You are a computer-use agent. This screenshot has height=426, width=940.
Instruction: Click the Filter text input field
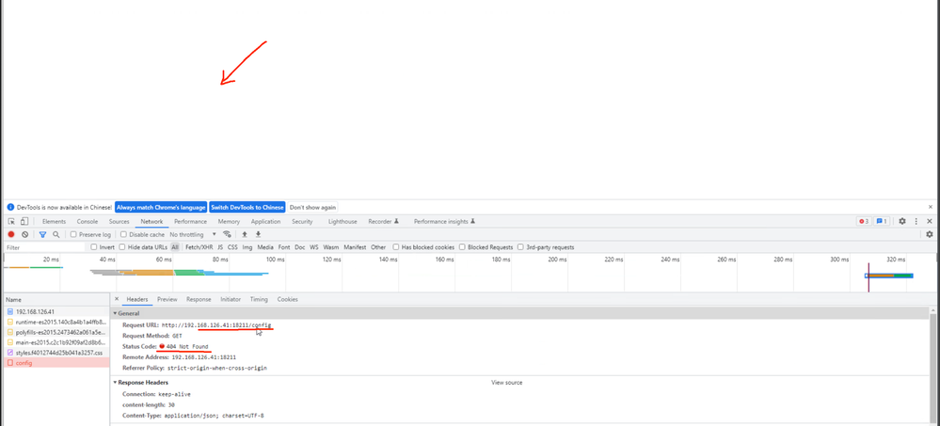click(45, 246)
